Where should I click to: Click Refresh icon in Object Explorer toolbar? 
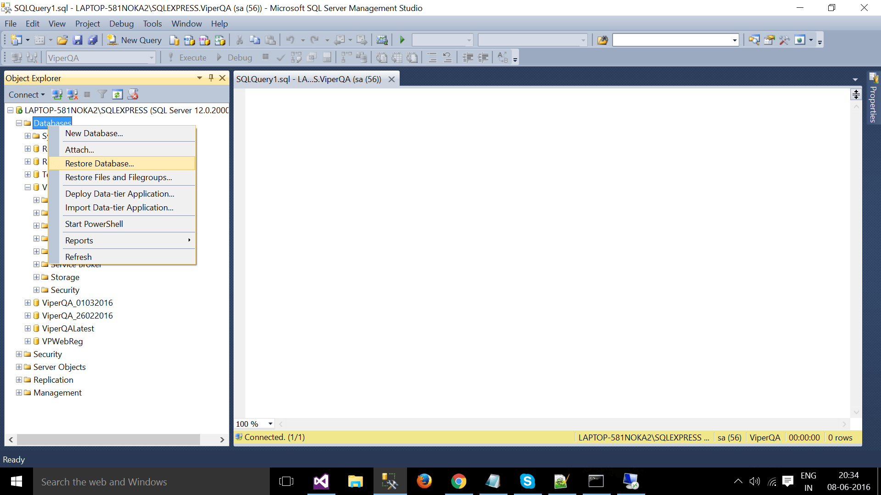coord(117,95)
